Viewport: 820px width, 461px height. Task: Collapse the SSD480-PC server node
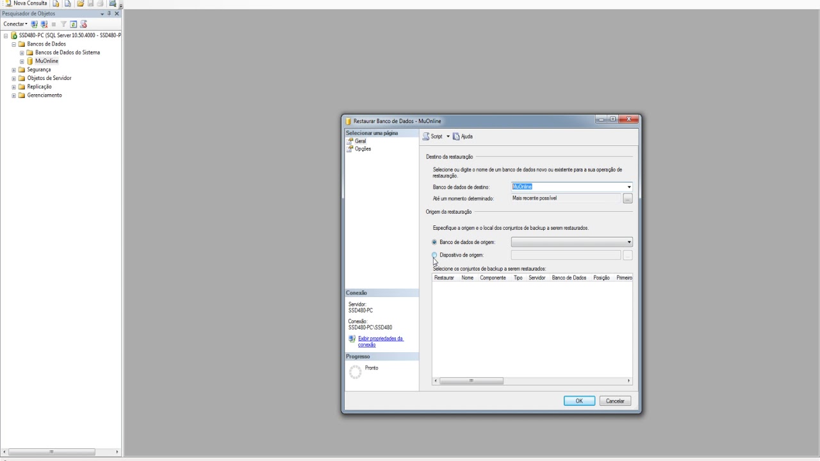(6, 36)
